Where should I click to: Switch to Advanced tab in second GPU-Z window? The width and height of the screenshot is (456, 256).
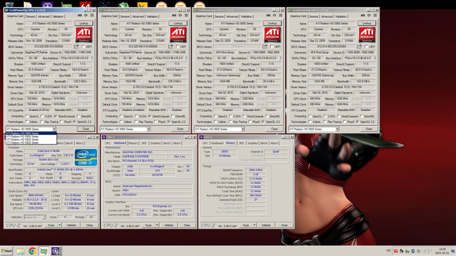coord(138,16)
